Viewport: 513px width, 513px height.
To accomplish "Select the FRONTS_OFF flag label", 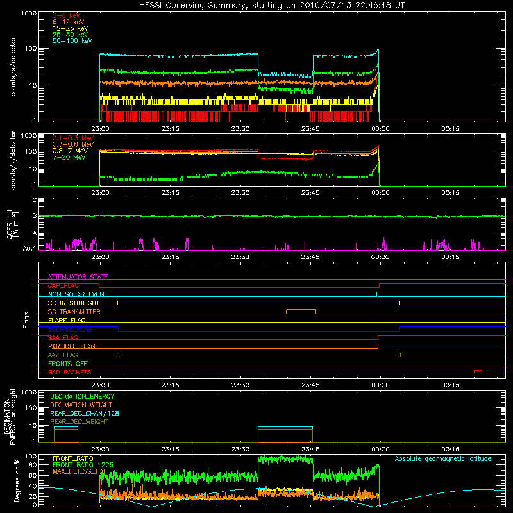I will 68,363.
